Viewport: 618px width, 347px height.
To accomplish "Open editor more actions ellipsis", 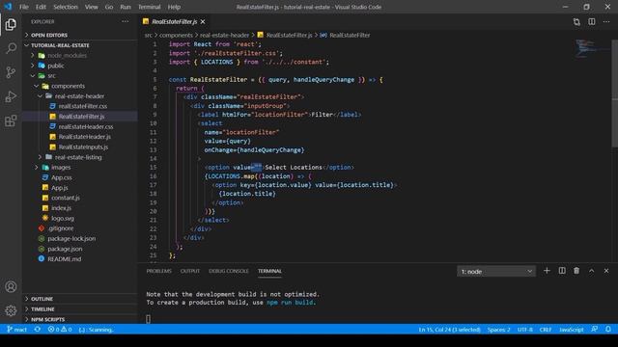I will pos(606,21).
